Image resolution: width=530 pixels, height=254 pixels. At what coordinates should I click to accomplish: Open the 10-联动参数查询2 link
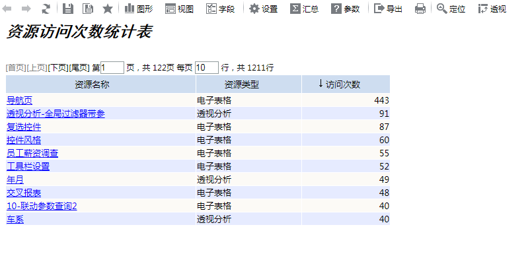pyautogui.click(x=42, y=206)
